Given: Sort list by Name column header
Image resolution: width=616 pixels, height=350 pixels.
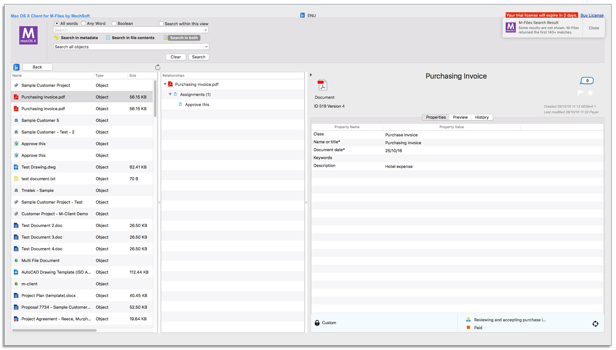Looking at the screenshot, I should [x=52, y=76].
